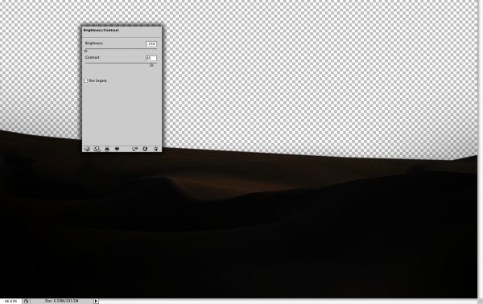Viewport: 483px width, 304px height.
Task: Select the Use Legacy label text
Action: [97, 80]
